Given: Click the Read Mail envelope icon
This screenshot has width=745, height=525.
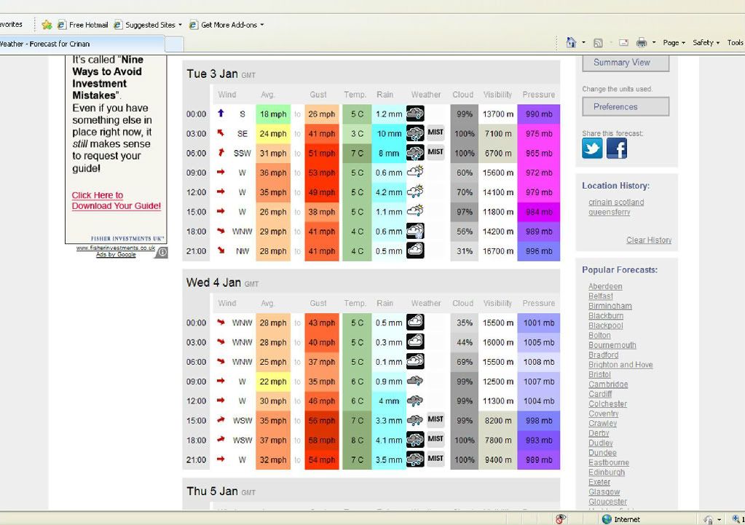Looking at the screenshot, I should [x=624, y=43].
